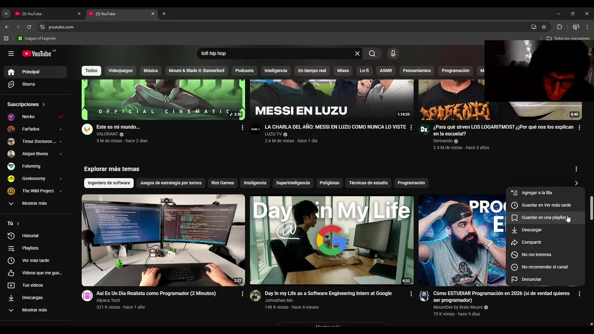Viewport: 594px width, 334px height.
Task: Open options for Logaritmos video
Action: pyautogui.click(x=579, y=127)
